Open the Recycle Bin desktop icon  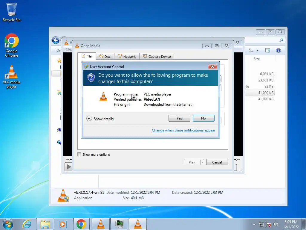click(12, 12)
